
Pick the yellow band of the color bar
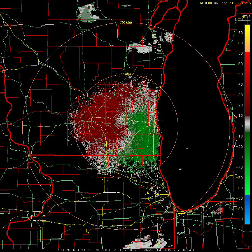click(247, 39)
